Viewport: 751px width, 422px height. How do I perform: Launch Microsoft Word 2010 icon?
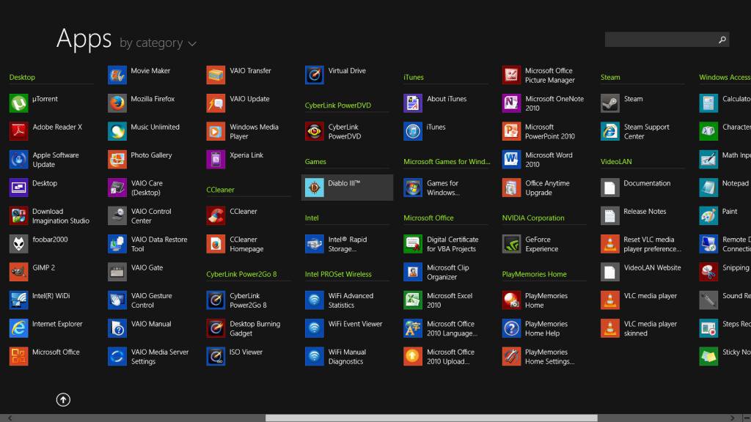511,160
